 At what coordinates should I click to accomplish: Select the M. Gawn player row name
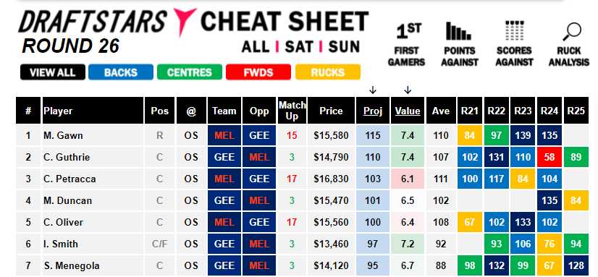pos(63,136)
